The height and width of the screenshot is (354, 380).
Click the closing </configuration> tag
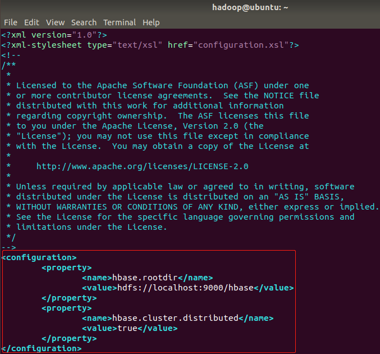tap(42, 349)
